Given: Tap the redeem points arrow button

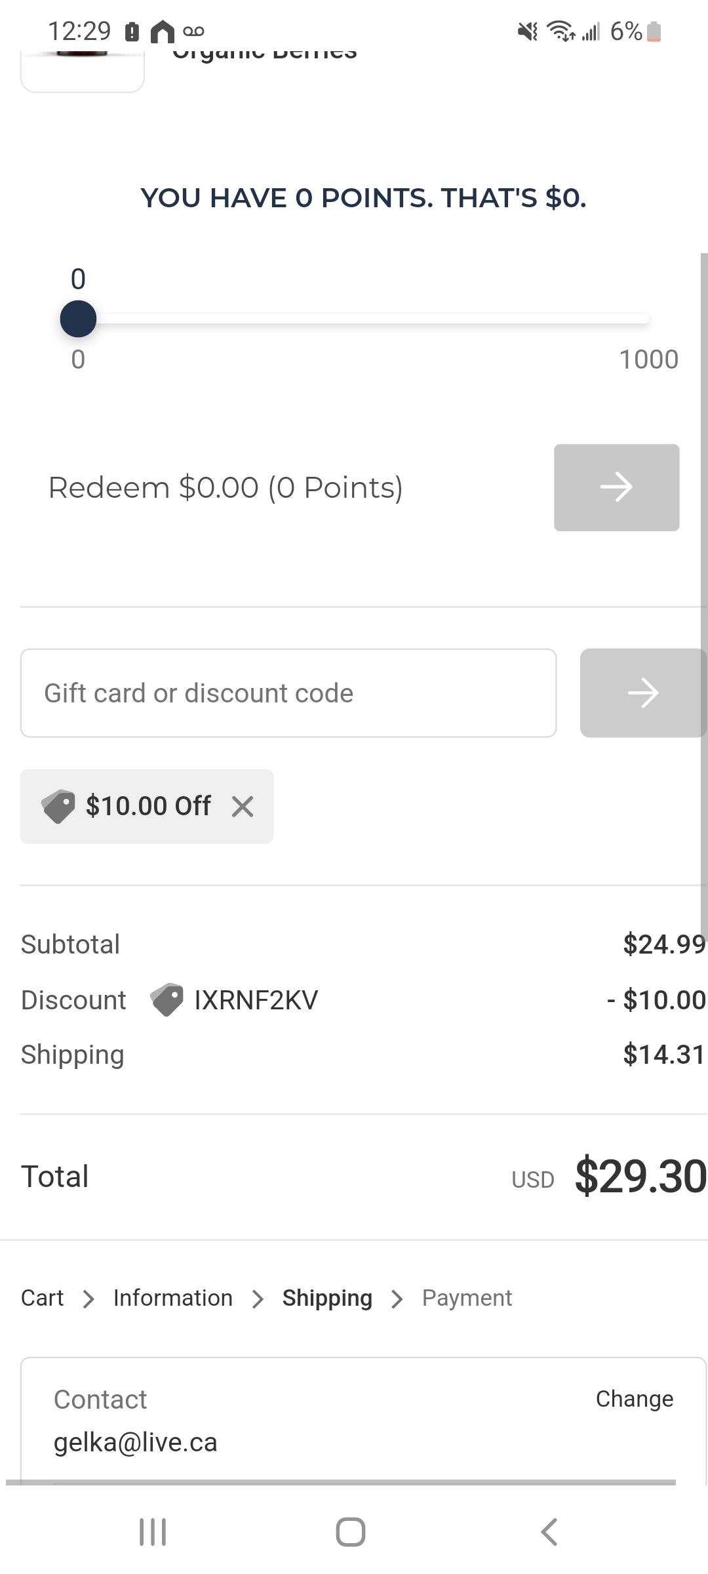Looking at the screenshot, I should point(616,487).
